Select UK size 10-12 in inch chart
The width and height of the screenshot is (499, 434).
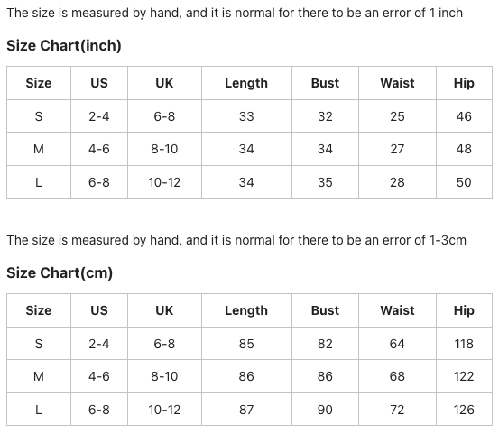164,182
